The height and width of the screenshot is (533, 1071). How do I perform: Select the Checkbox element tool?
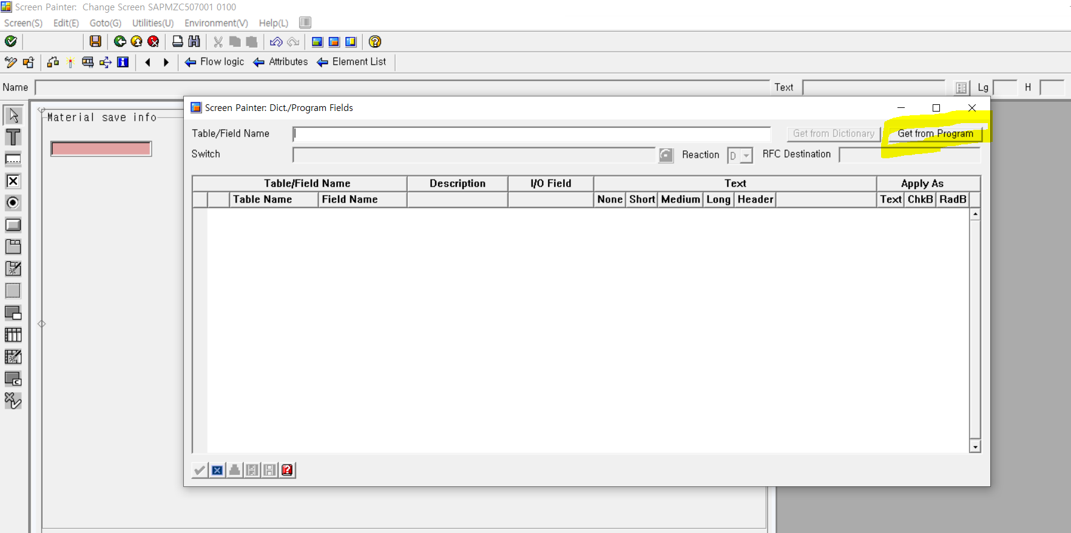[13, 181]
